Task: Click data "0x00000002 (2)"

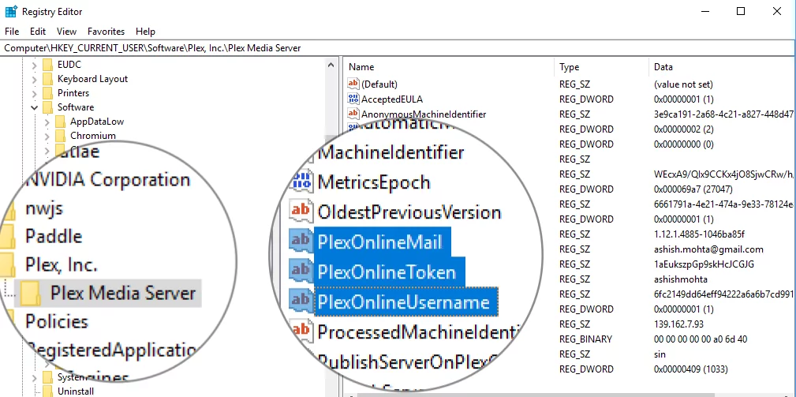Action: [x=684, y=129]
